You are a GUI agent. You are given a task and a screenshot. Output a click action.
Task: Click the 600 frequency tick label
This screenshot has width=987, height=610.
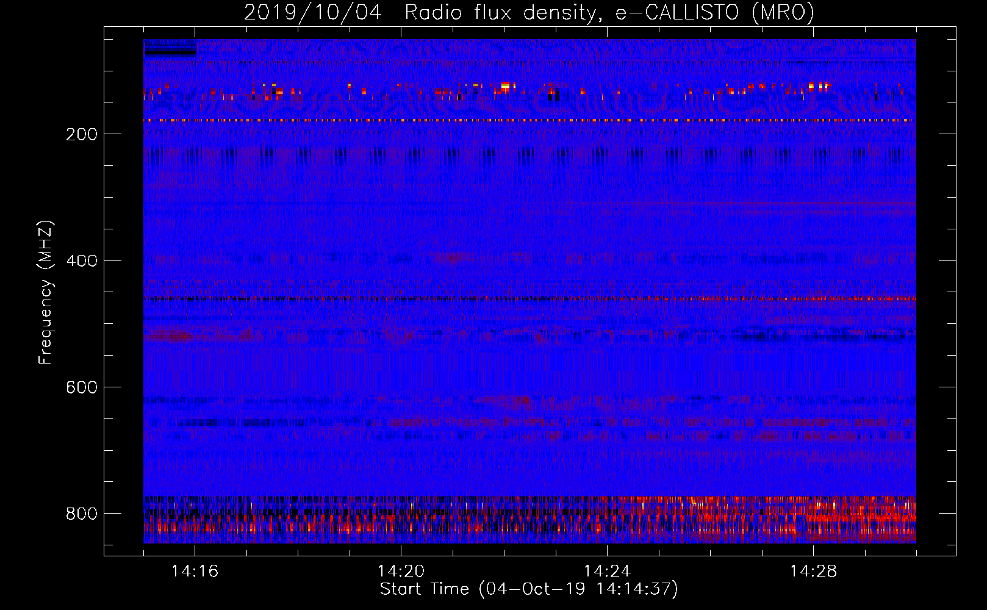coord(82,388)
